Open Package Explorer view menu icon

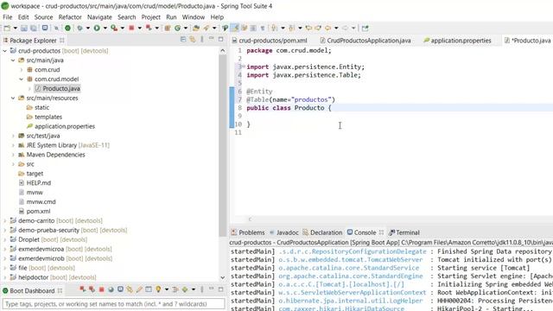[x=202, y=40]
